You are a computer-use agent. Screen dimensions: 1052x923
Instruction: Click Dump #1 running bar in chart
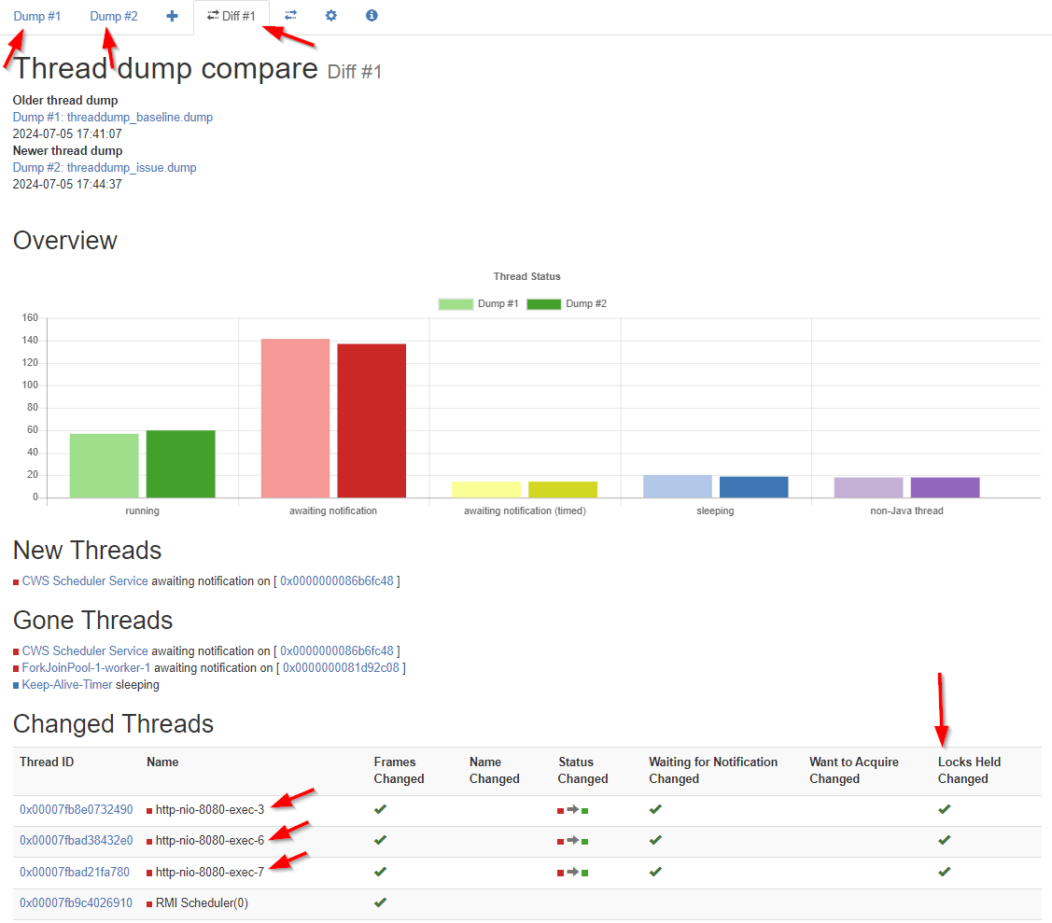104,465
